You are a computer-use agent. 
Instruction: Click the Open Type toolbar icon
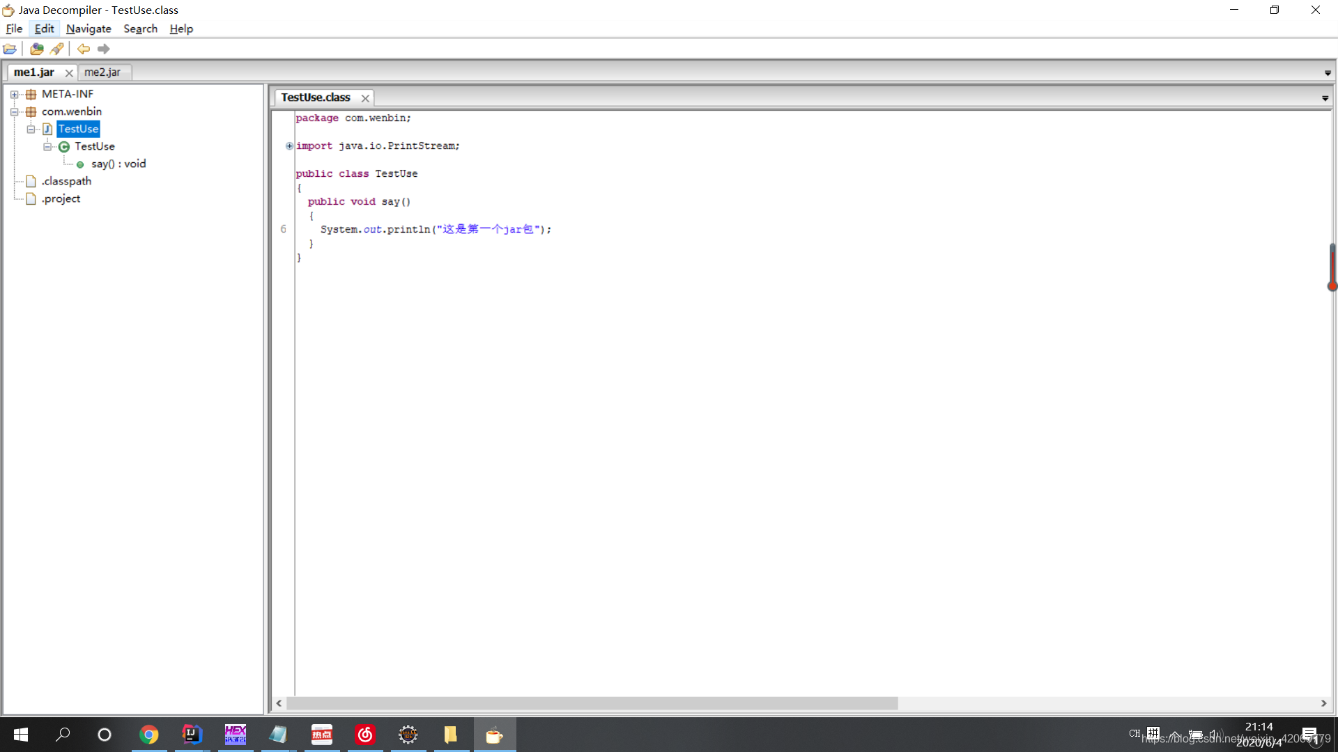point(36,49)
